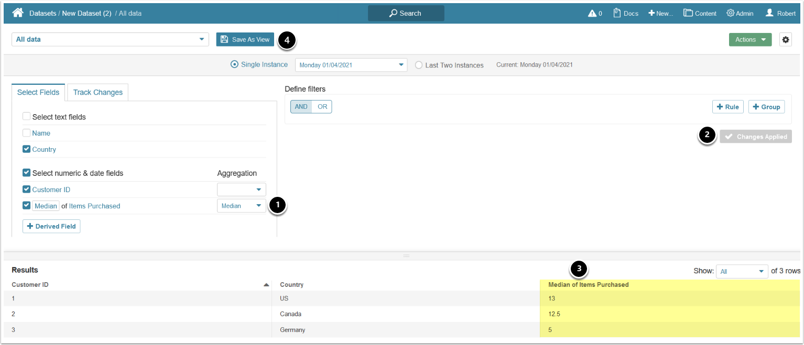Click the Country field link
The image size is (804, 345).
click(x=44, y=149)
